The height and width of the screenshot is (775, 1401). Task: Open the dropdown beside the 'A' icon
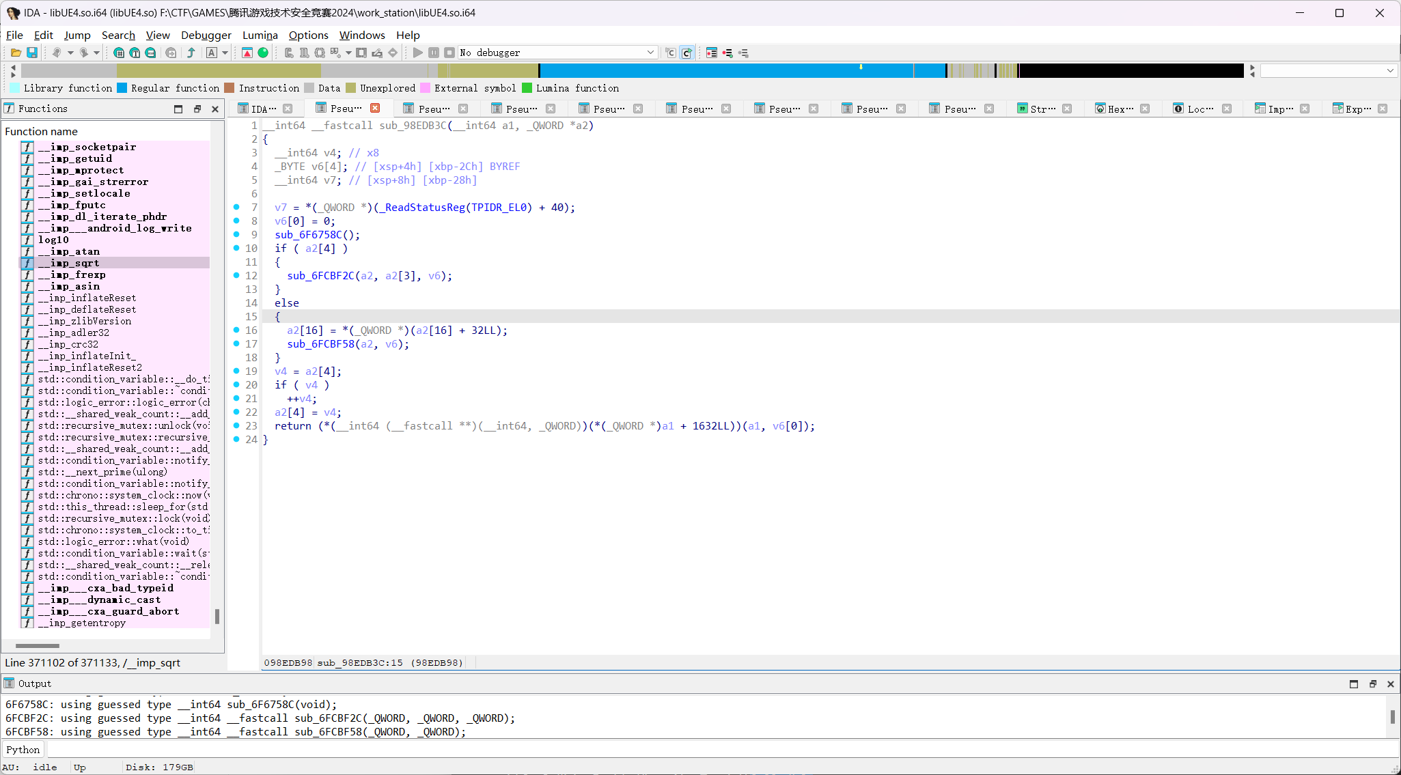pyautogui.click(x=225, y=53)
